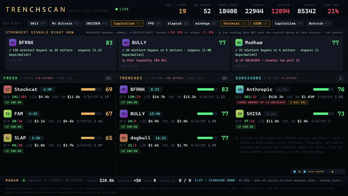
Task: Click the FA avatar of FAM row
Action: 8,114
